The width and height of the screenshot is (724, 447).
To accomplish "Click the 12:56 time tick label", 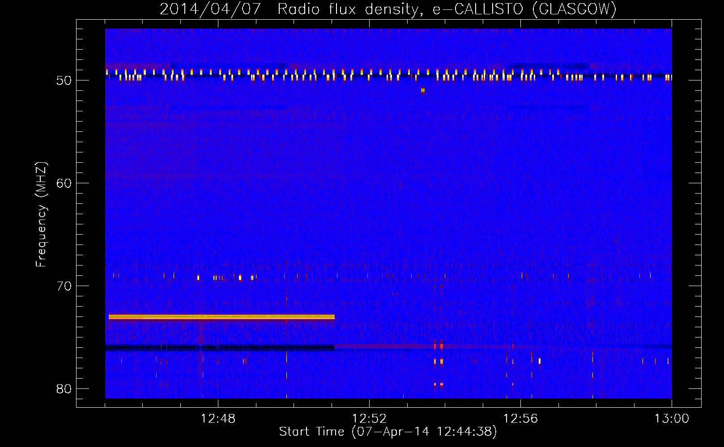I will coord(520,419).
